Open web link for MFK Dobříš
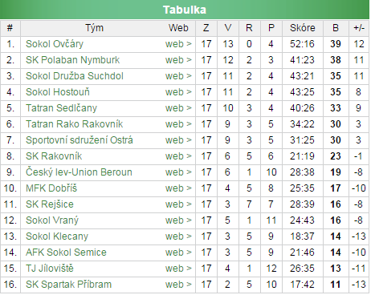Image resolution: width=371 pixels, height=295 pixels. [x=178, y=188]
